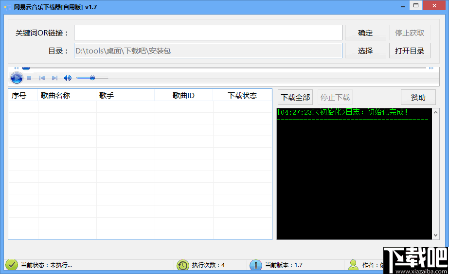Fast-forward using the small right seek arrows
Image resolution: width=449 pixels, height=274 pixels.
[431, 68]
